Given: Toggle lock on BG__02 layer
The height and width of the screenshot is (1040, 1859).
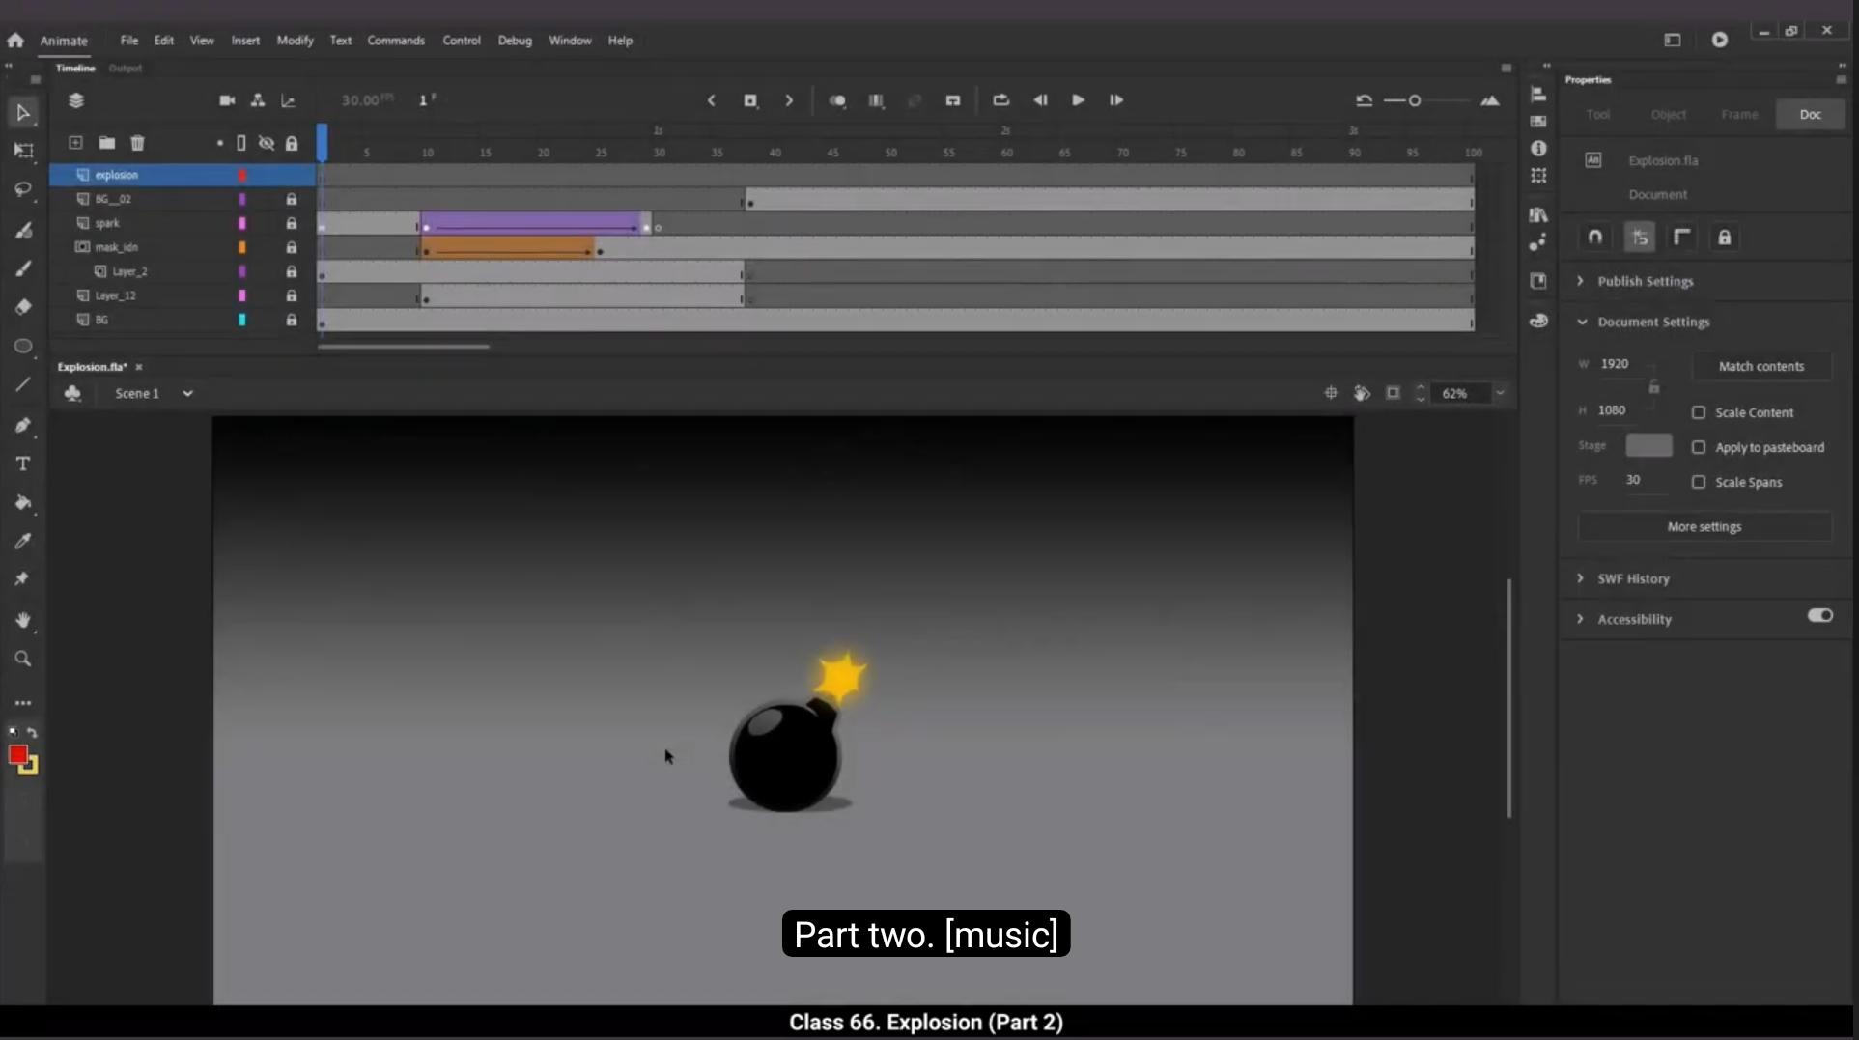Looking at the screenshot, I should coord(291,199).
